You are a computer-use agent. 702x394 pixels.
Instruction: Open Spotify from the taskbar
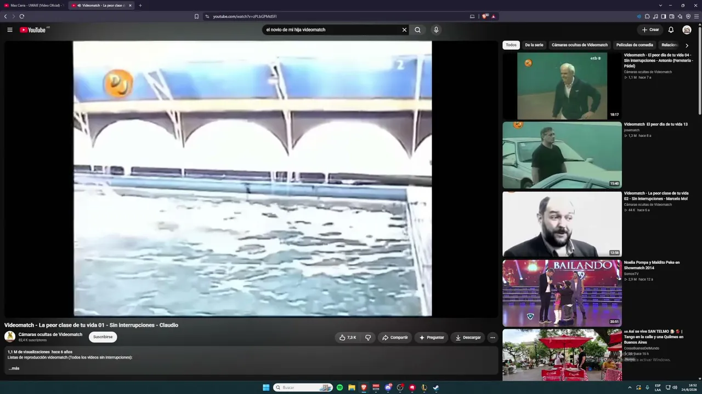(339, 387)
